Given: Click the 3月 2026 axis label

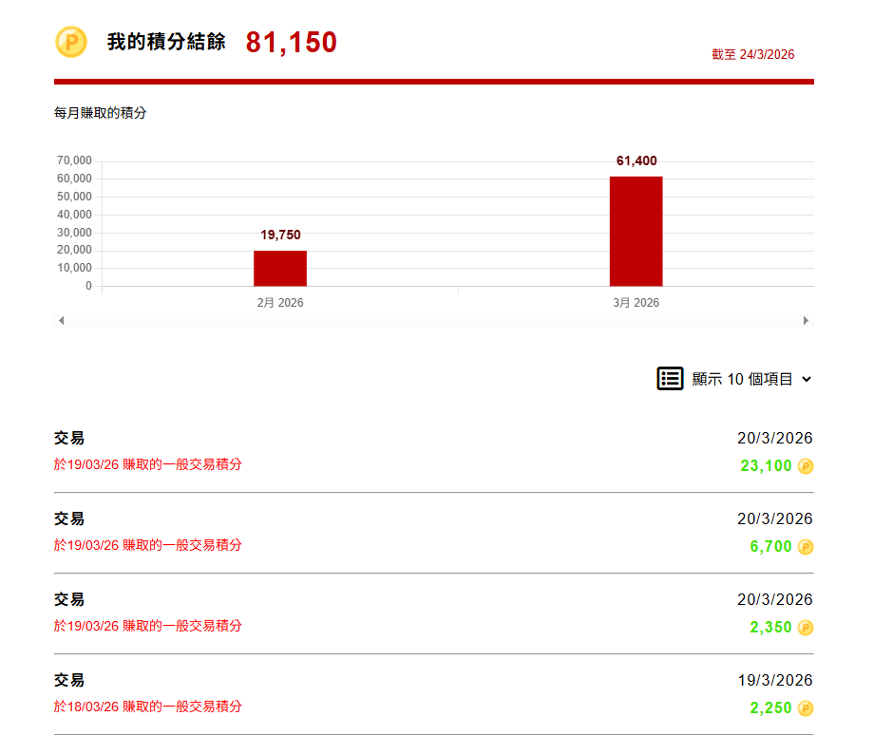Looking at the screenshot, I should [x=636, y=302].
